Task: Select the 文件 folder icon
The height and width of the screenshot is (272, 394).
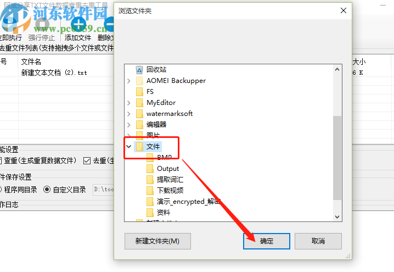Action: (x=139, y=147)
